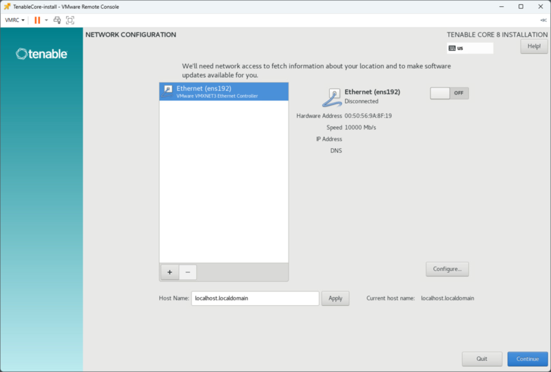This screenshot has width=551, height=372.
Task: Open the us keyboard layout selector
Action: (470, 48)
